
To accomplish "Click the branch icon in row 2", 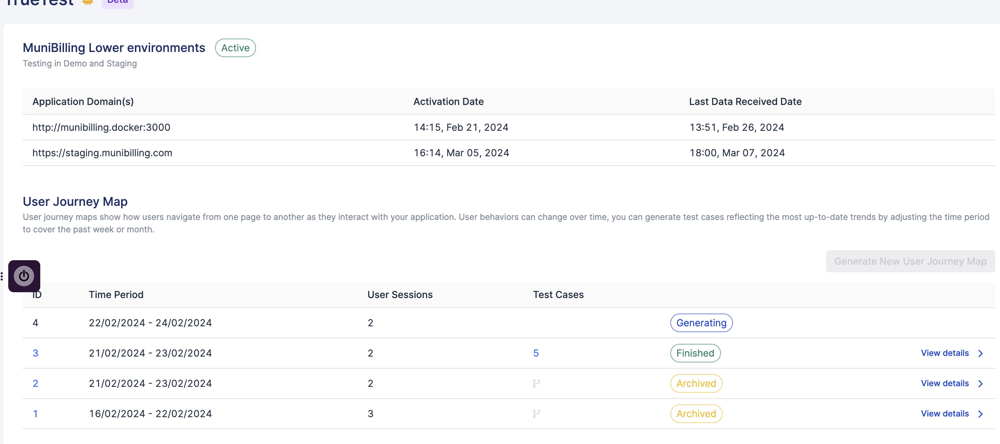I will click(x=536, y=383).
